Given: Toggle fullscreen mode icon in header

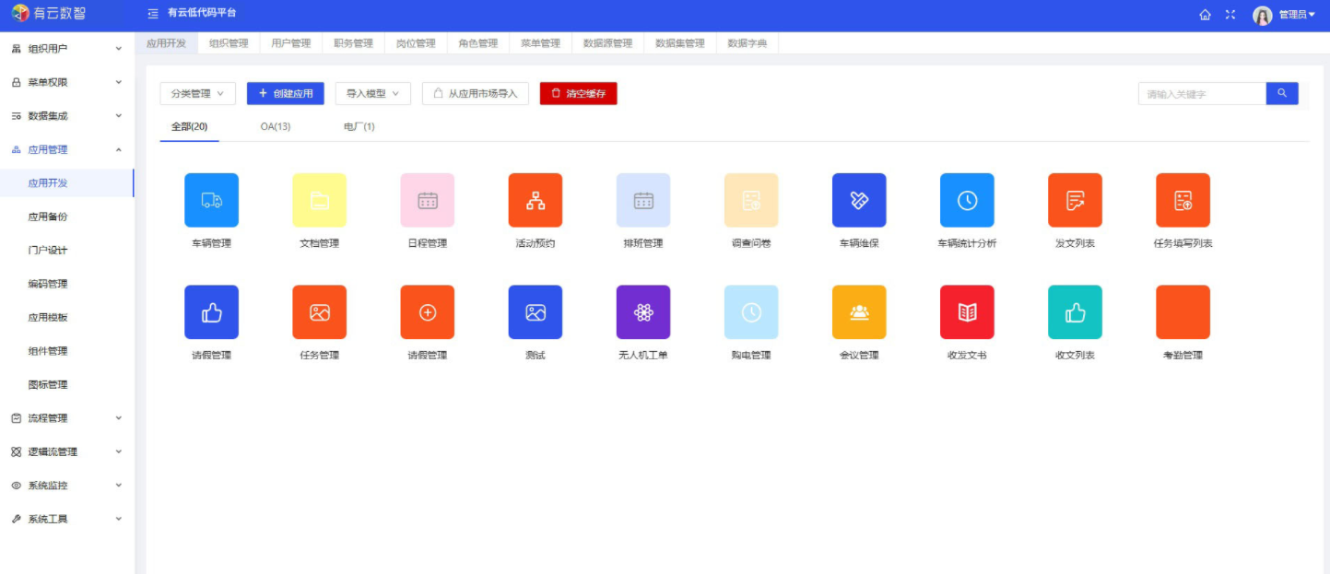Looking at the screenshot, I should tap(1230, 15).
